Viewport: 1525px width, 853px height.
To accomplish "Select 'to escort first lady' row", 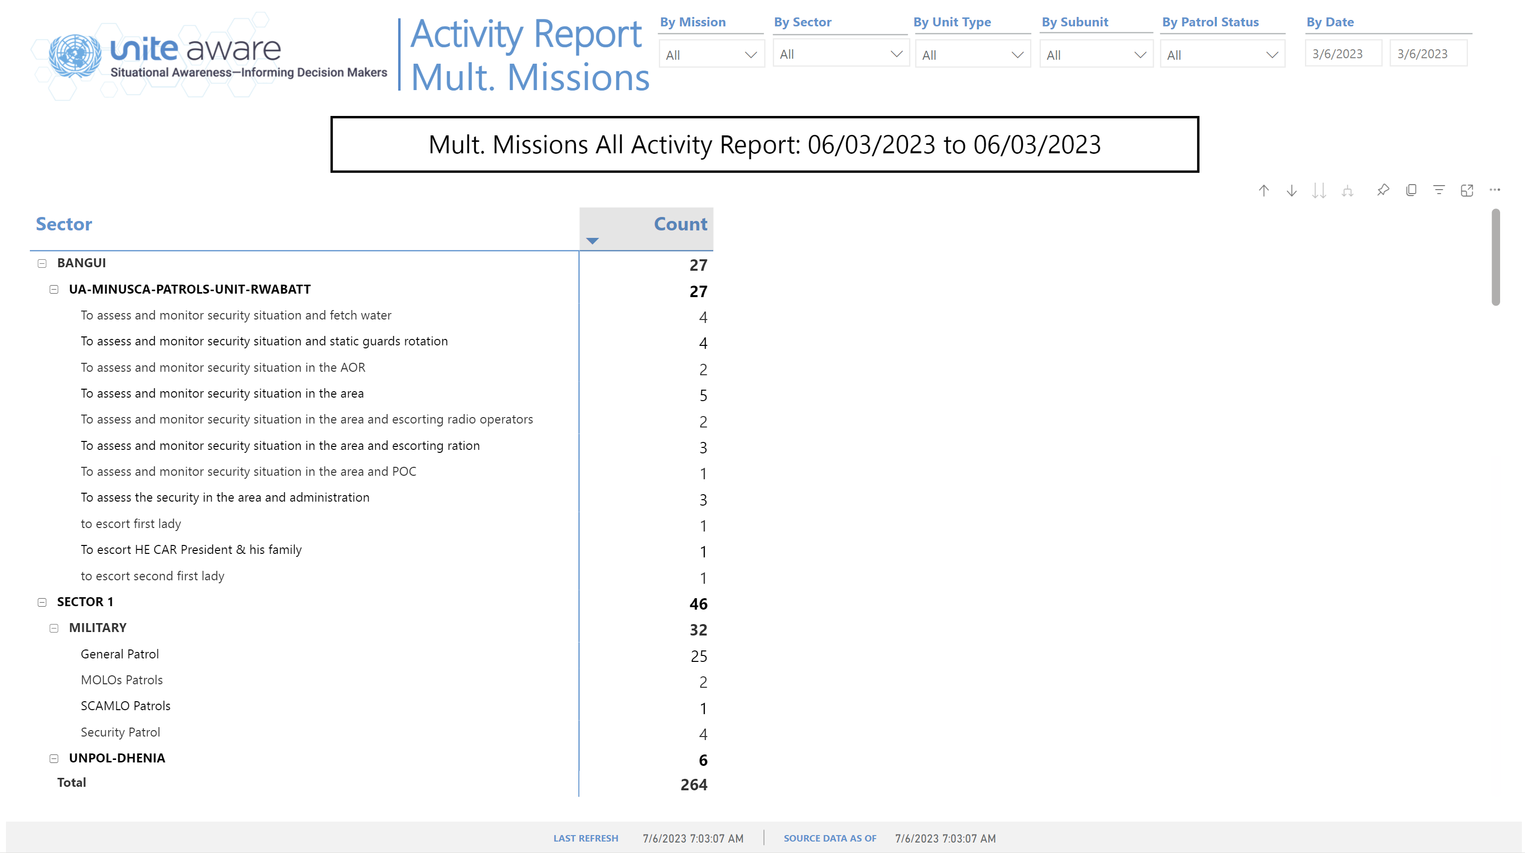I will click(x=371, y=524).
